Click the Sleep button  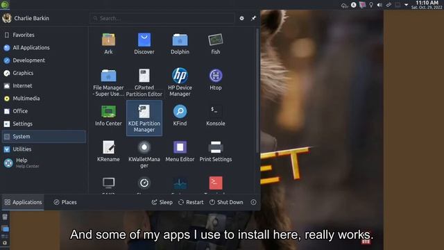pyautogui.click(x=162, y=202)
